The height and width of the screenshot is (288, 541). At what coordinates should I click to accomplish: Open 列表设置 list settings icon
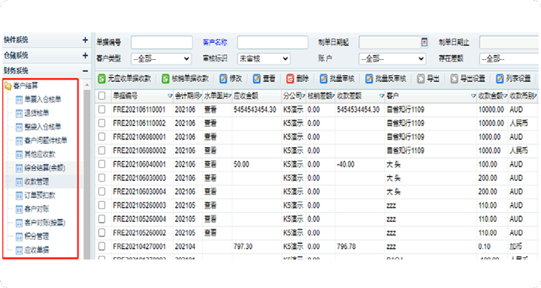500,79
